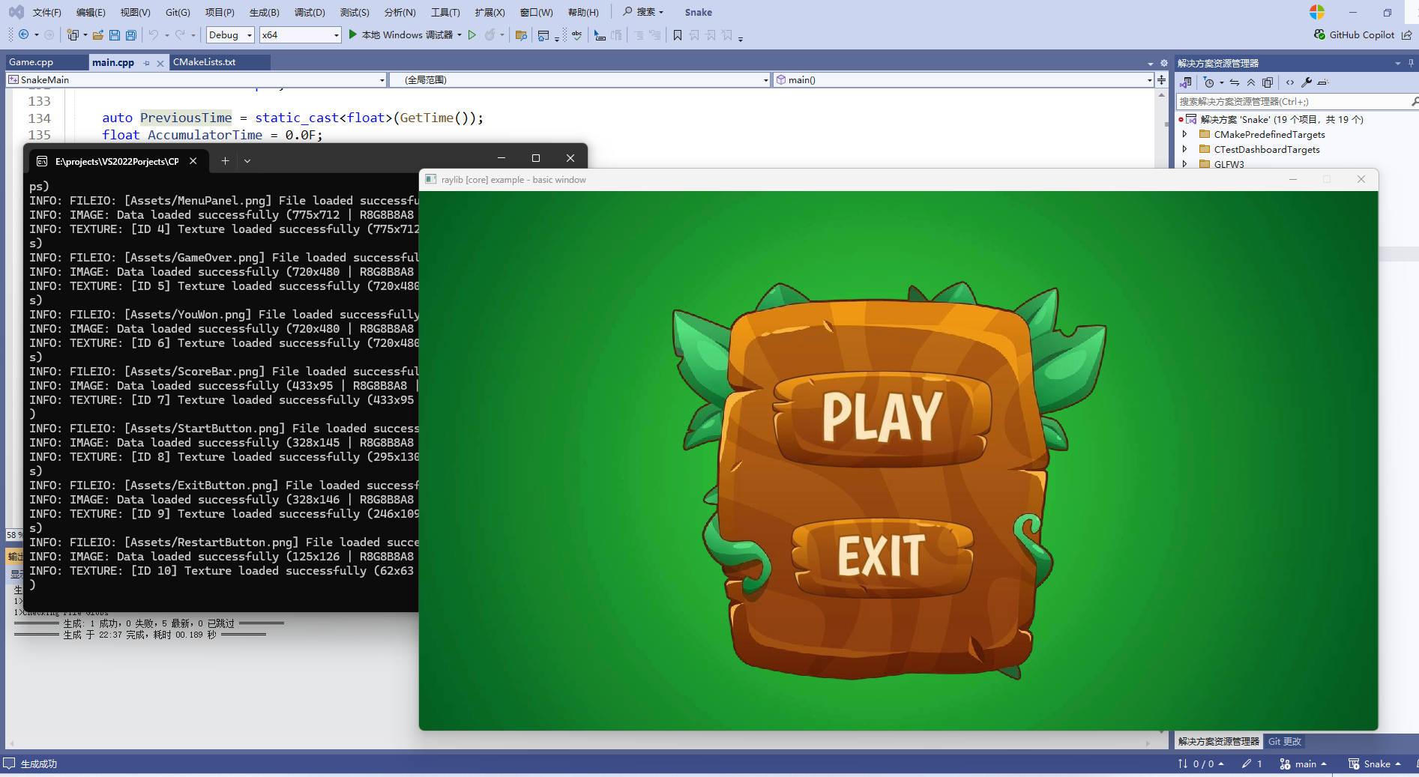Click the share feedback icon near Copilot
The height and width of the screenshot is (777, 1419).
pos(1407,34)
